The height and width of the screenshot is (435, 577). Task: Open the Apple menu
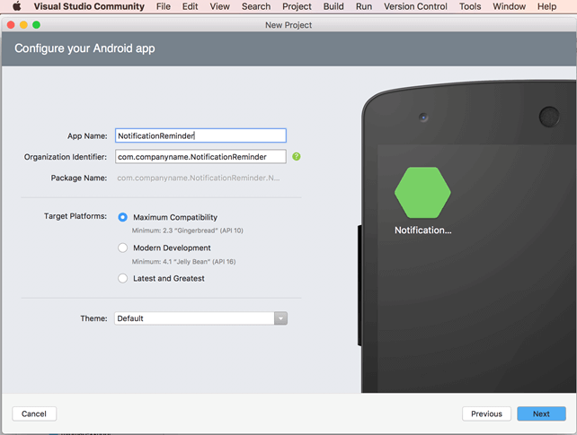click(17, 6)
